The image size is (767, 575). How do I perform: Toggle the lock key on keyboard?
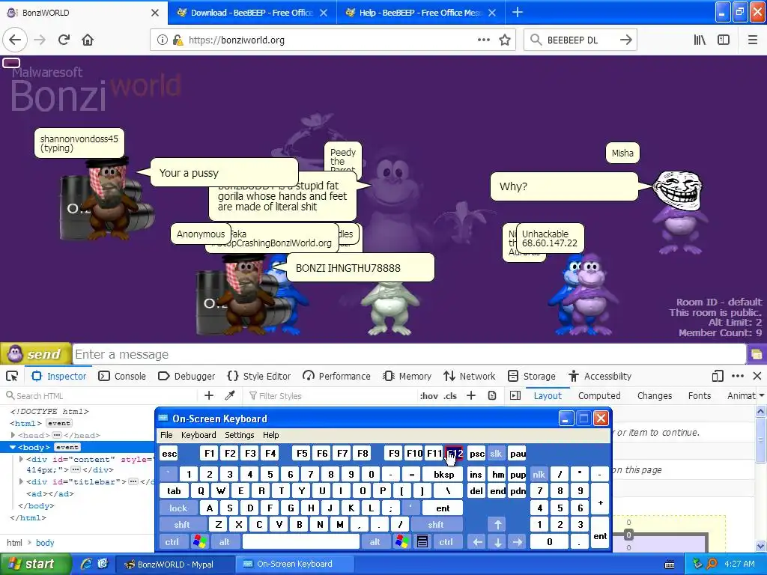pyautogui.click(x=178, y=508)
